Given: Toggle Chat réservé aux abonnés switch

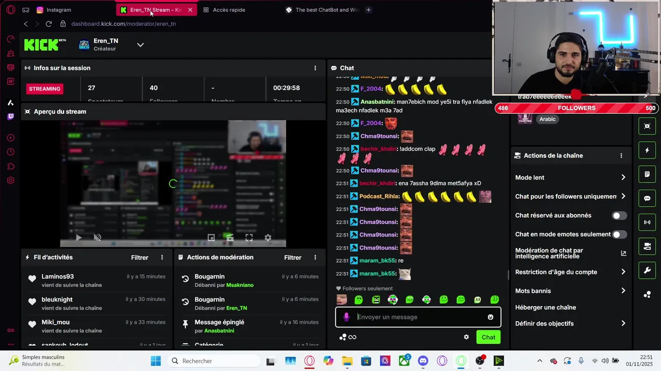Looking at the screenshot, I should coord(619,215).
